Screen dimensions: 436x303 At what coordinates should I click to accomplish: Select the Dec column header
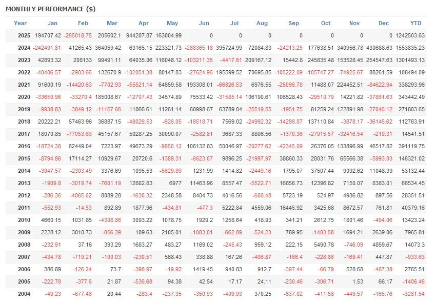(384, 23)
